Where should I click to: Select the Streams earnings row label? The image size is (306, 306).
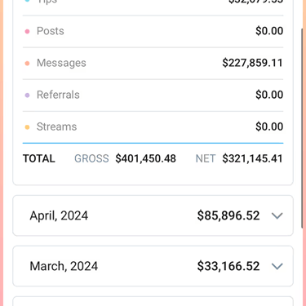click(57, 126)
